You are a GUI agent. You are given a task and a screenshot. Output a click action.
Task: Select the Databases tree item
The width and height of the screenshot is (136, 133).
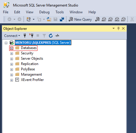click(29, 48)
